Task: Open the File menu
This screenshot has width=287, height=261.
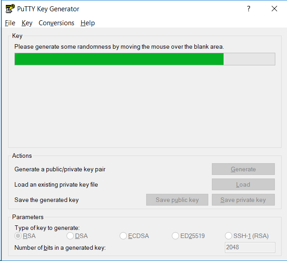Action: click(10, 23)
